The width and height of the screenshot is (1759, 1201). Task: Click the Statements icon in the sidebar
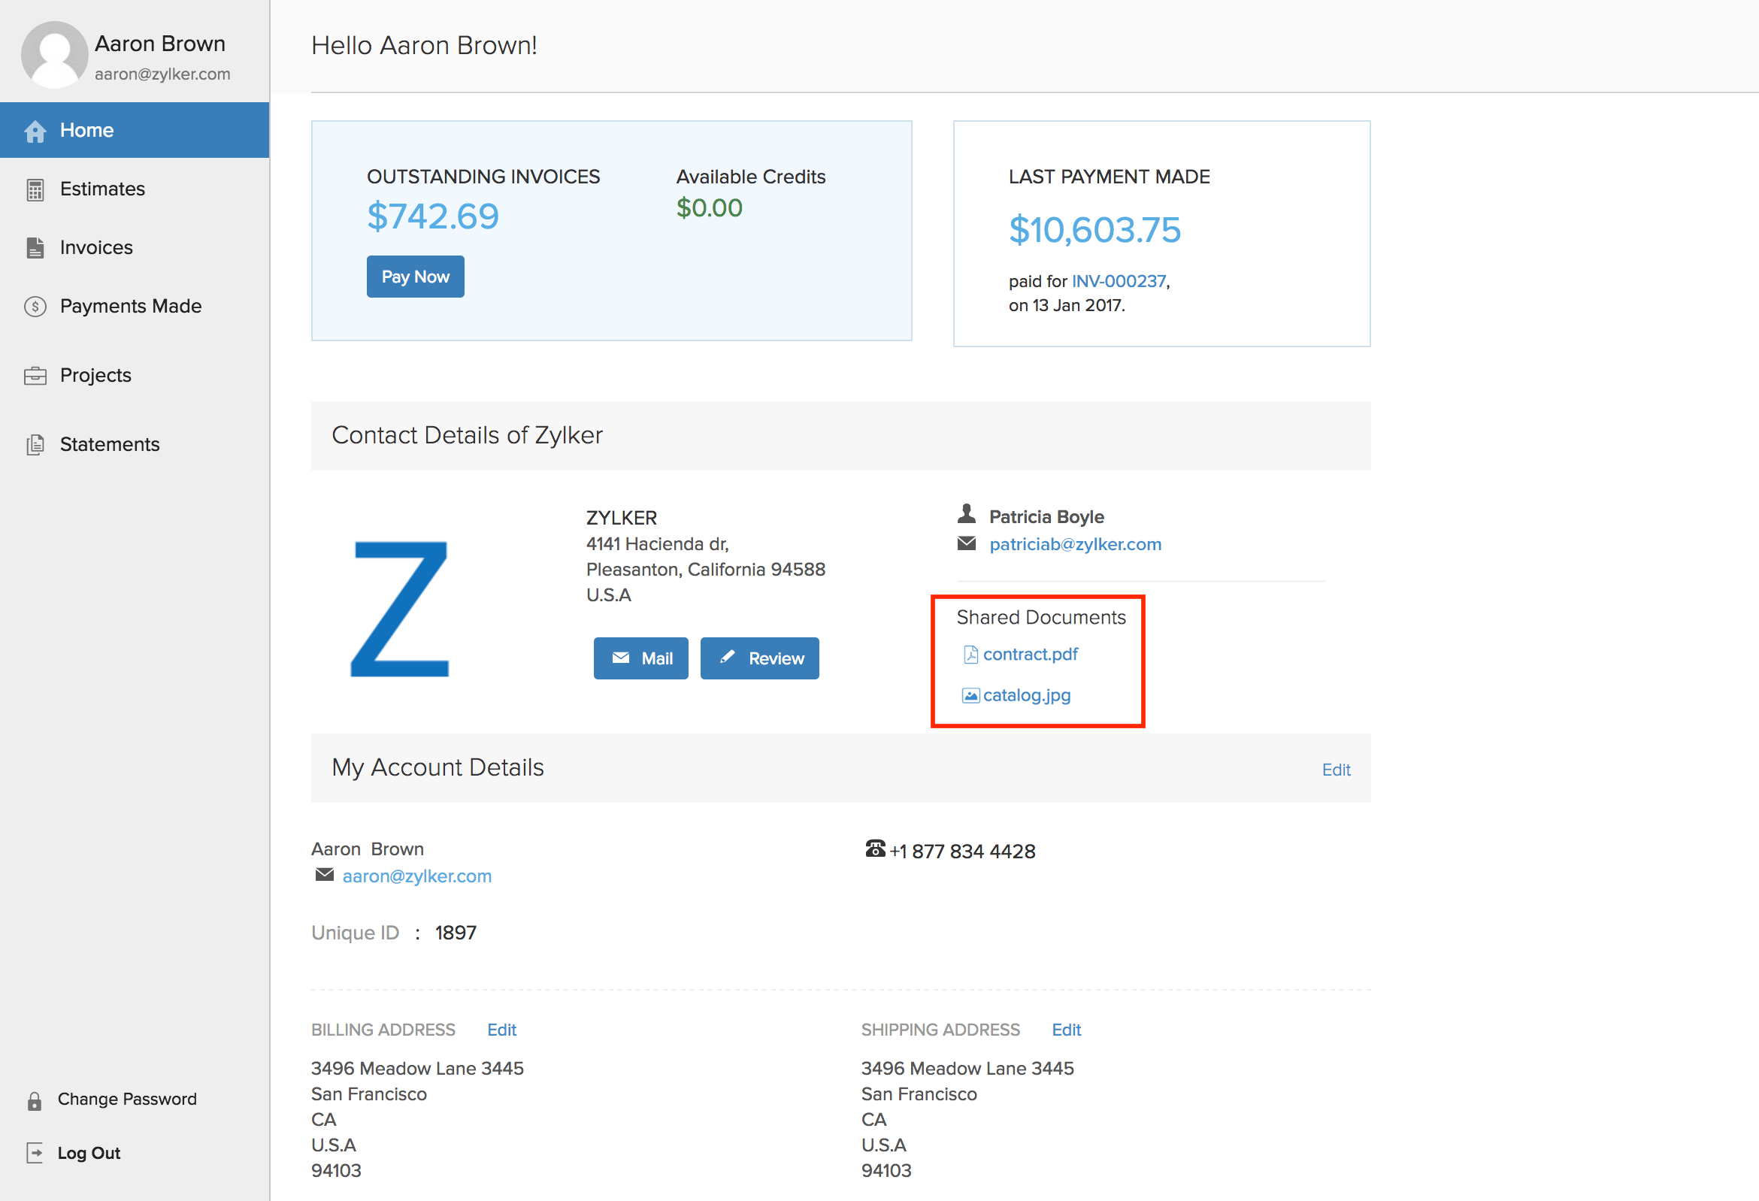(35, 445)
